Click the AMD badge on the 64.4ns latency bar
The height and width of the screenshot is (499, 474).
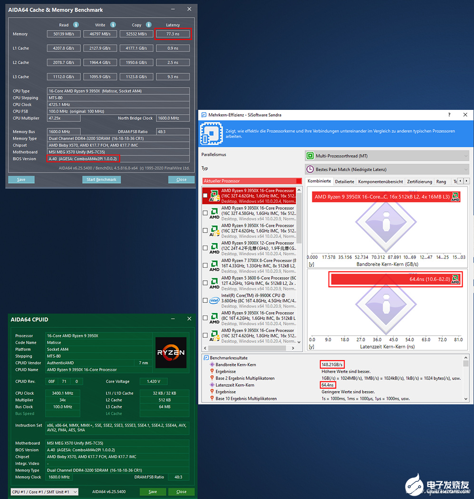(x=455, y=279)
